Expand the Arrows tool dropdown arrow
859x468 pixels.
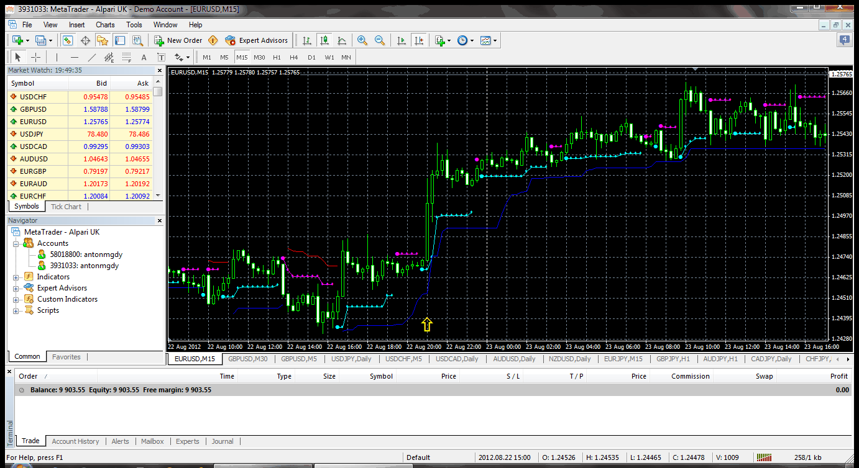[188, 57]
